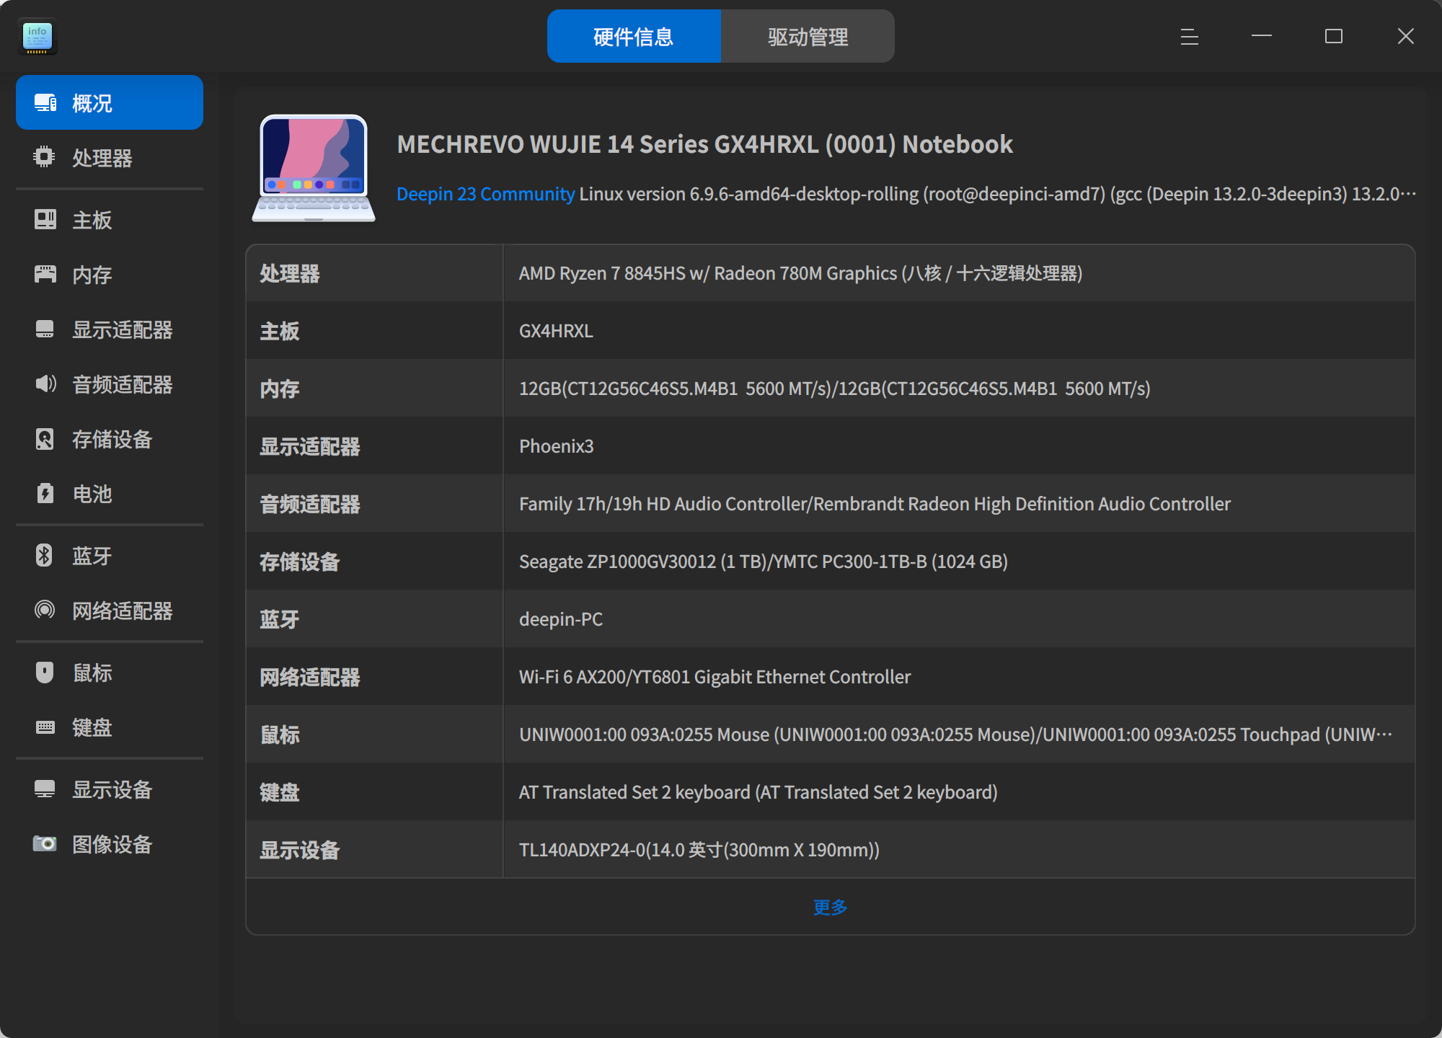Select Image Devices (图像设备) camera icon
Viewport: 1442px width, 1038px height.
click(x=45, y=843)
